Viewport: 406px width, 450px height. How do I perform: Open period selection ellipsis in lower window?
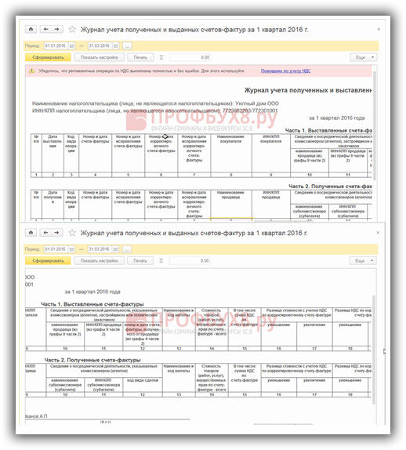pyautogui.click(x=127, y=249)
